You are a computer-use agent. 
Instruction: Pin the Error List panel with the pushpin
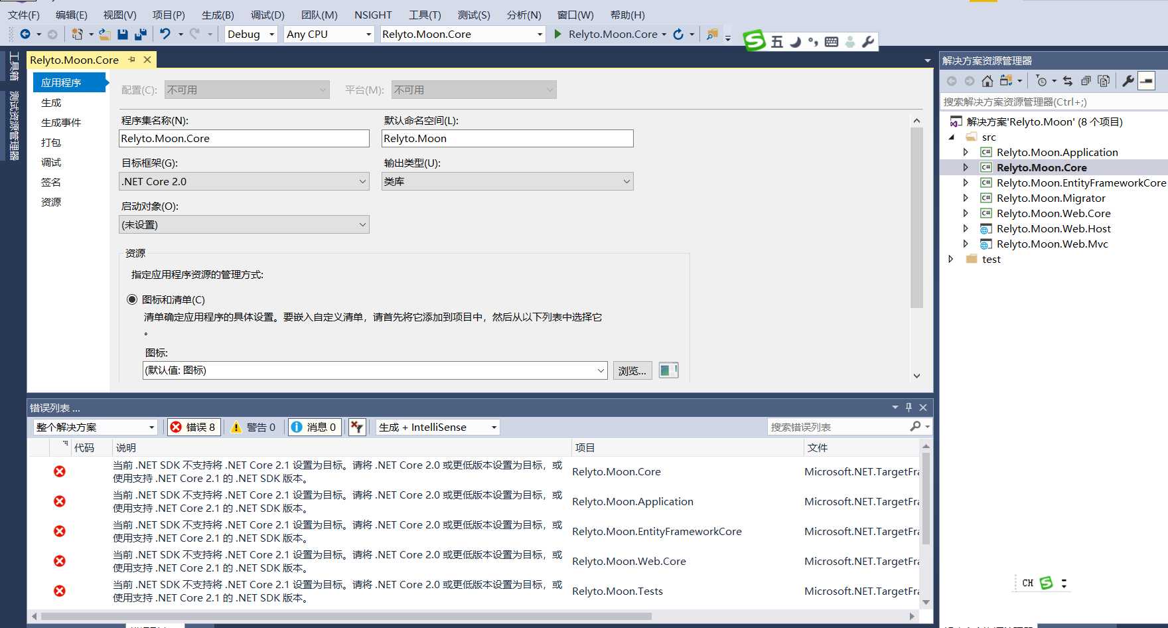[909, 408]
